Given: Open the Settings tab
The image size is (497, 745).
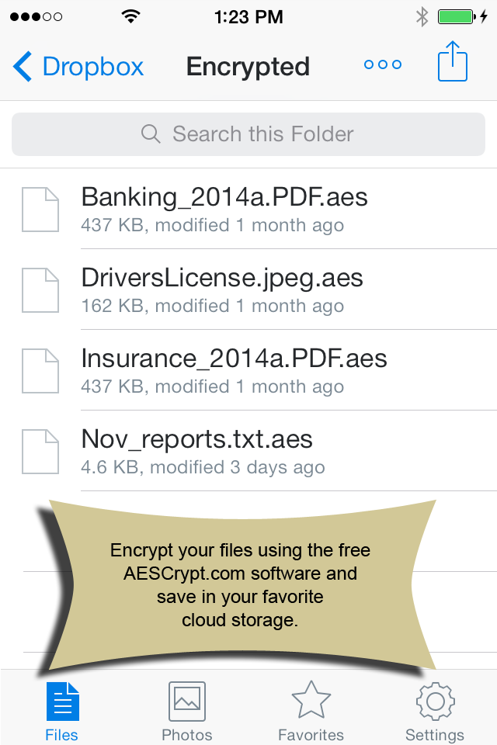Looking at the screenshot, I should pos(435,710).
